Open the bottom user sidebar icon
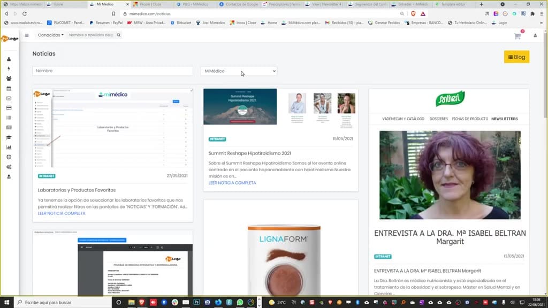The height and width of the screenshot is (308, 548). coord(9,176)
